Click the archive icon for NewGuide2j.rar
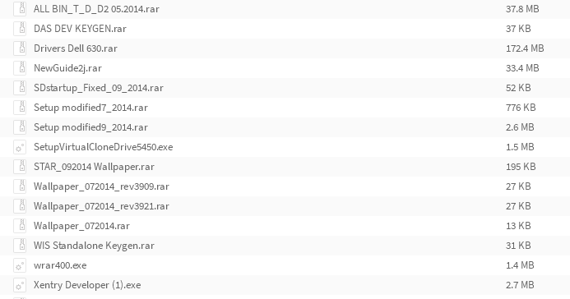 click(20, 68)
